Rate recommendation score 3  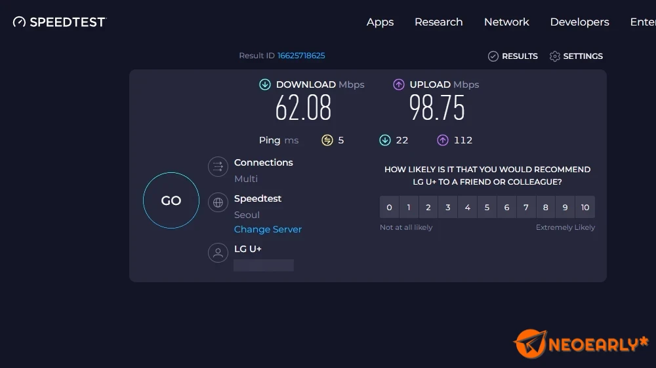447,207
